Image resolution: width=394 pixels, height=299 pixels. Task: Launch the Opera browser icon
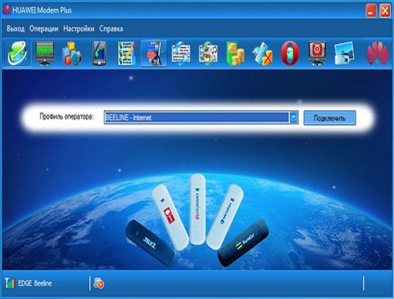coord(290,54)
